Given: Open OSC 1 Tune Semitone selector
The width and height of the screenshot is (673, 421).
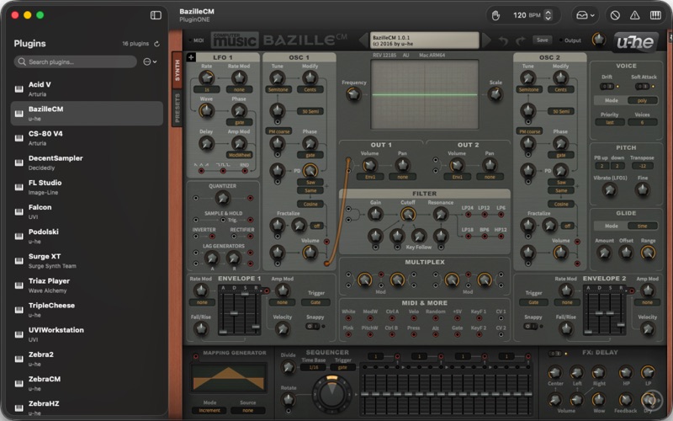Looking at the screenshot, I should tap(278, 90).
